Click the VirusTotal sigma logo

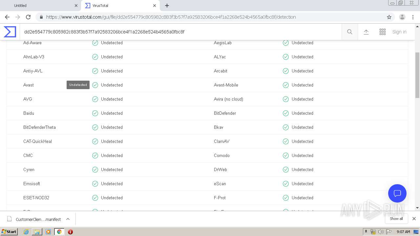tap(10, 32)
